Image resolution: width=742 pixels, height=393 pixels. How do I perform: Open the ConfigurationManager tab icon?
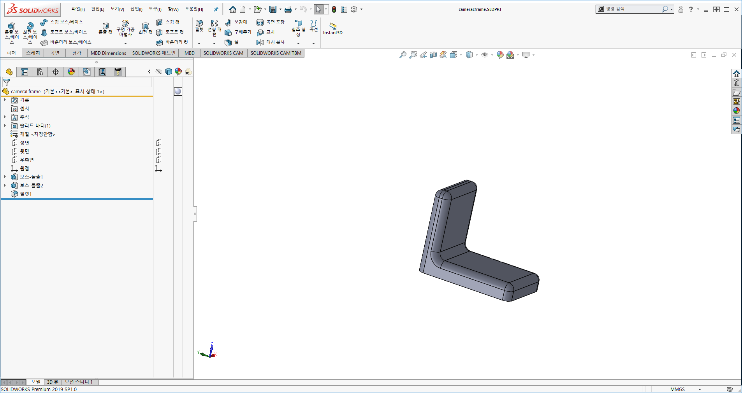point(40,72)
